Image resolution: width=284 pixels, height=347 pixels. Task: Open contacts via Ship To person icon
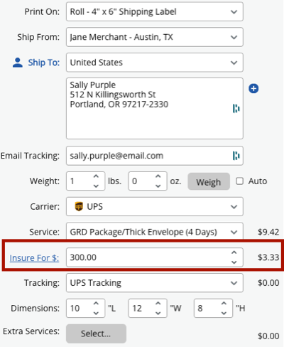(x=18, y=63)
